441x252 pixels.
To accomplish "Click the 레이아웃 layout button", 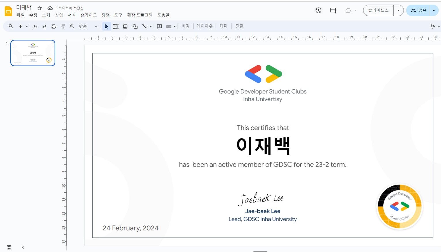I will click(205, 26).
